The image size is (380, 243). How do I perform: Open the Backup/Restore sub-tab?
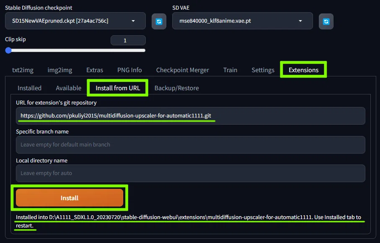[x=177, y=88]
